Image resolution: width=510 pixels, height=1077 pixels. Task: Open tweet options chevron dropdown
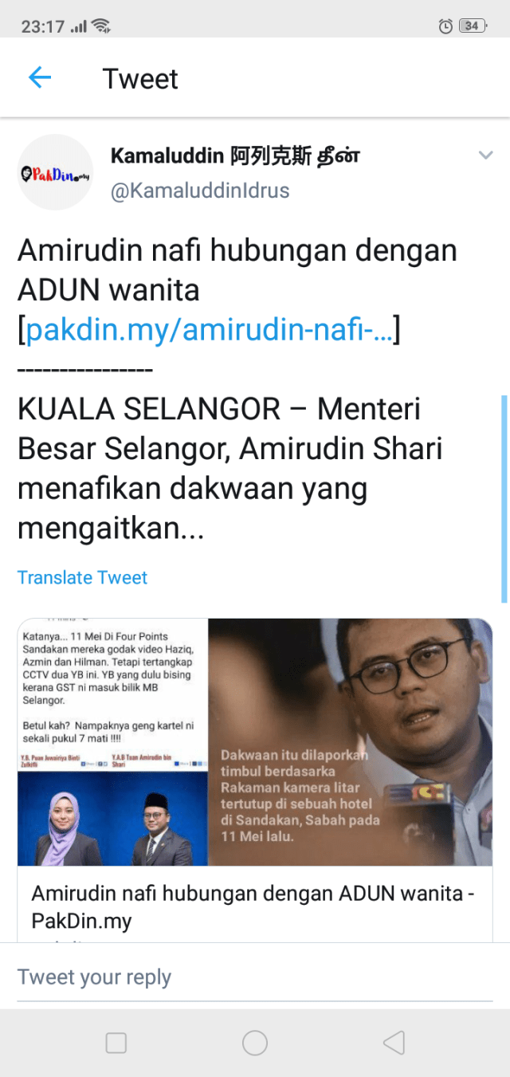485,155
